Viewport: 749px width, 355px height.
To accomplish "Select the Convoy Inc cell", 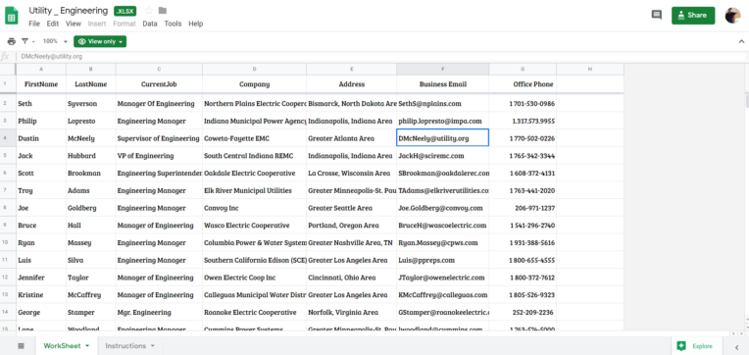I will coord(254,208).
